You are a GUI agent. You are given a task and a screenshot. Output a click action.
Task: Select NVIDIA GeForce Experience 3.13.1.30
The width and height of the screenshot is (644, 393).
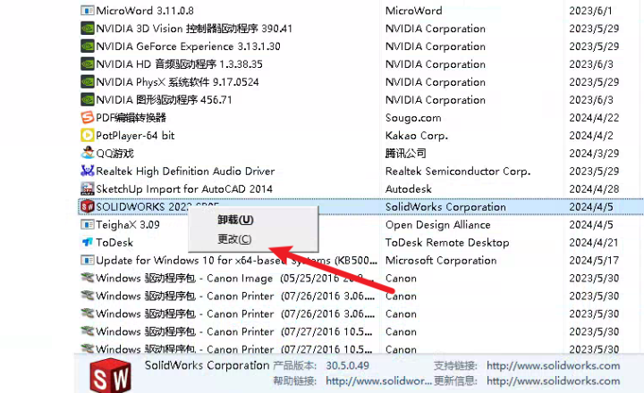(188, 46)
